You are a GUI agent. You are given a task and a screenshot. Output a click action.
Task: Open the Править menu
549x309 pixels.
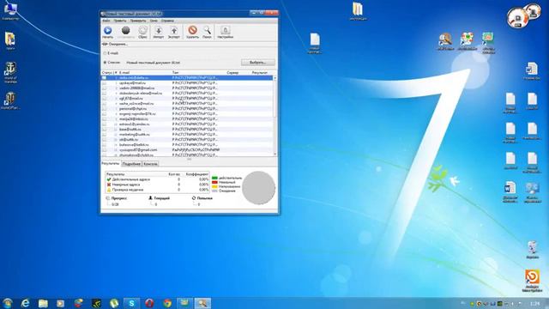(120, 21)
